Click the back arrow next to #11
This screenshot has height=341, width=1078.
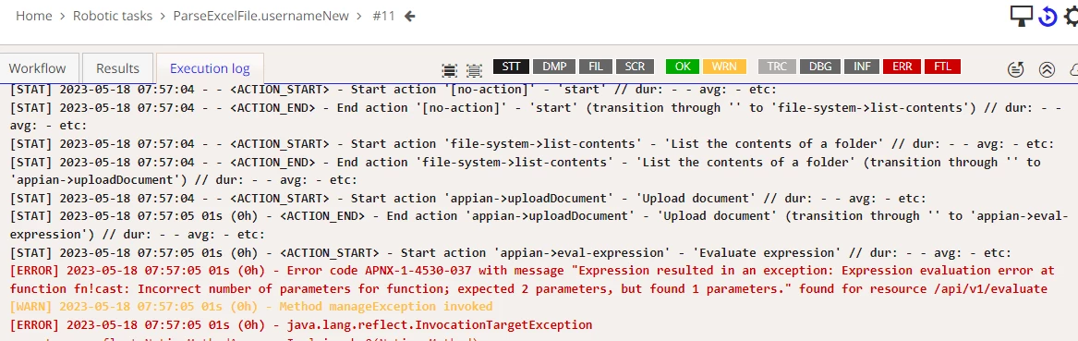tap(410, 16)
